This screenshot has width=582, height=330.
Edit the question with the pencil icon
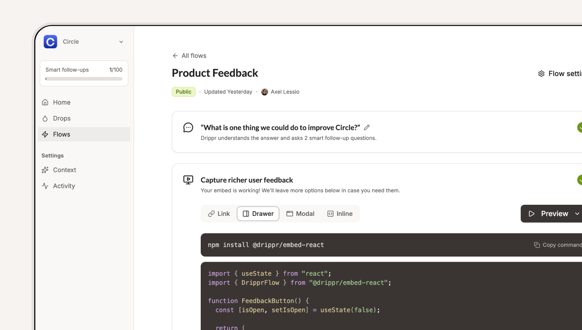click(367, 127)
